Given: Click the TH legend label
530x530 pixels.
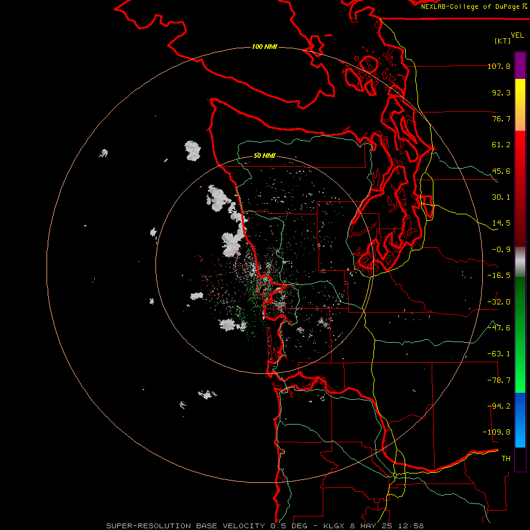Looking at the screenshot, I should coord(506,459).
